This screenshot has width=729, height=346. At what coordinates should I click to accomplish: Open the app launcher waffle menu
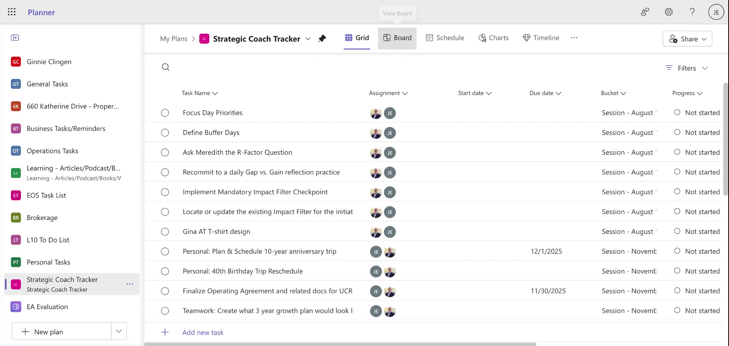pyautogui.click(x=12, y=12)
